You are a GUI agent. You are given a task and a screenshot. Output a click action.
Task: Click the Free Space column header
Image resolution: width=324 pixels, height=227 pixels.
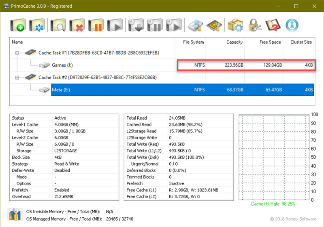[264, 42]
